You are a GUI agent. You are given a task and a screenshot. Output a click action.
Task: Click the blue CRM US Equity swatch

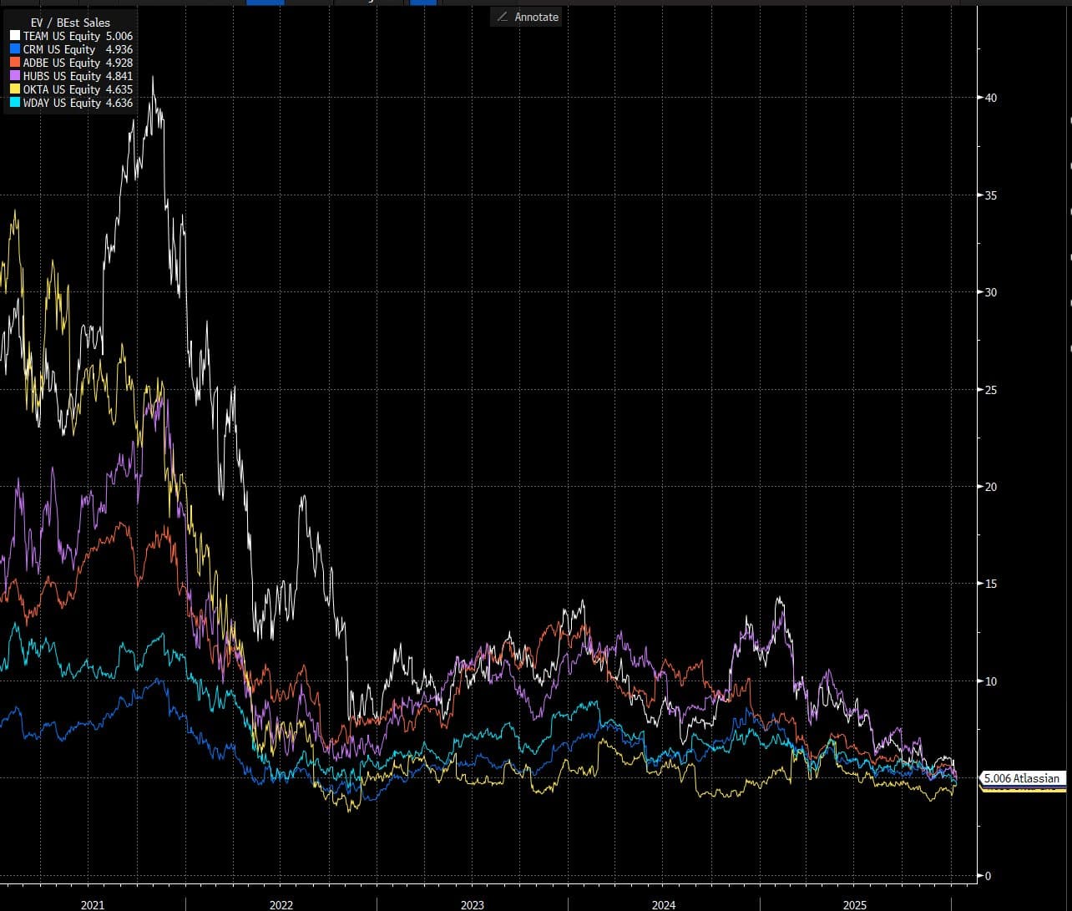[14, 49]
